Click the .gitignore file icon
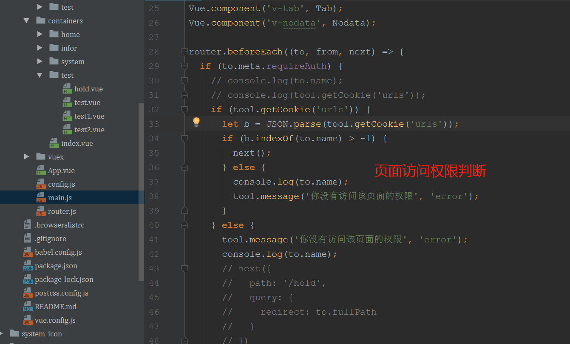This screenshot has height=344, width=570. tap(28, 239)
